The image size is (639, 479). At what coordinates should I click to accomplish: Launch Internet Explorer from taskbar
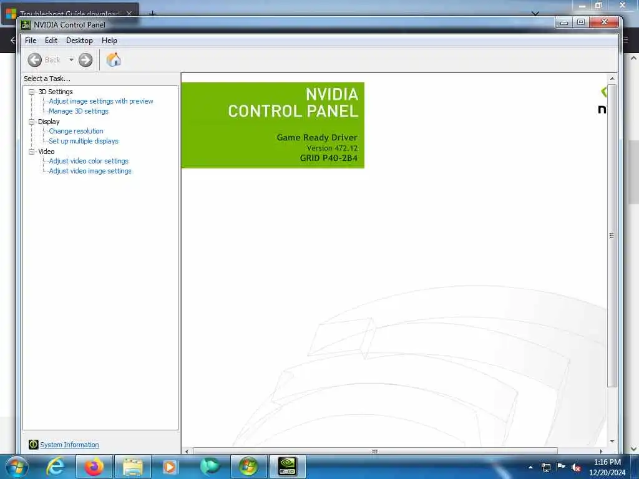pos(55,467)
